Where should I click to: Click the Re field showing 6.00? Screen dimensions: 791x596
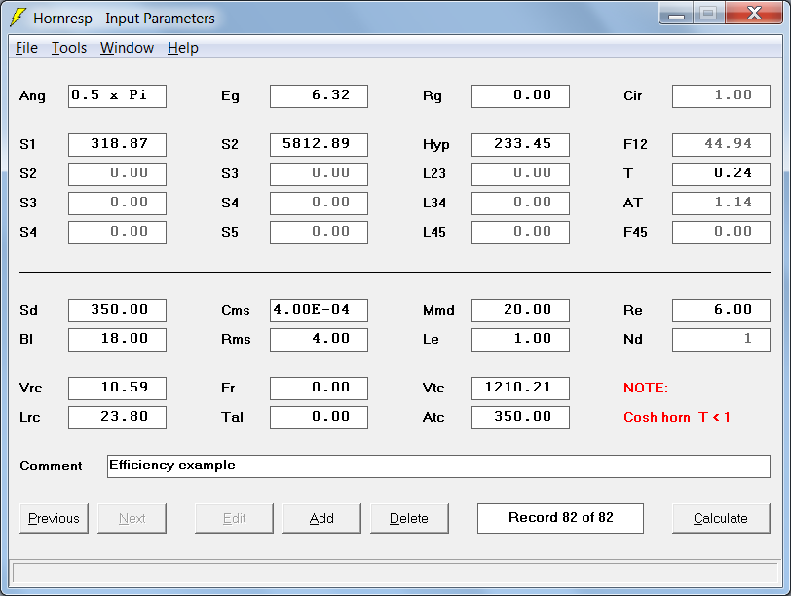pos(722,311)
